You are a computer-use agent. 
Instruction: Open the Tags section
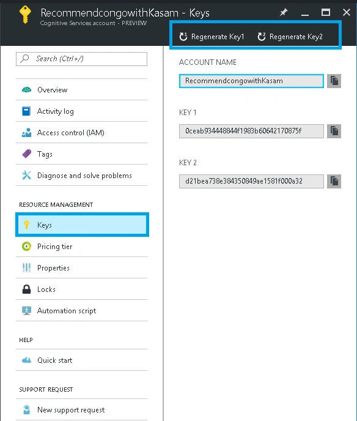click(x=81, y=154)
